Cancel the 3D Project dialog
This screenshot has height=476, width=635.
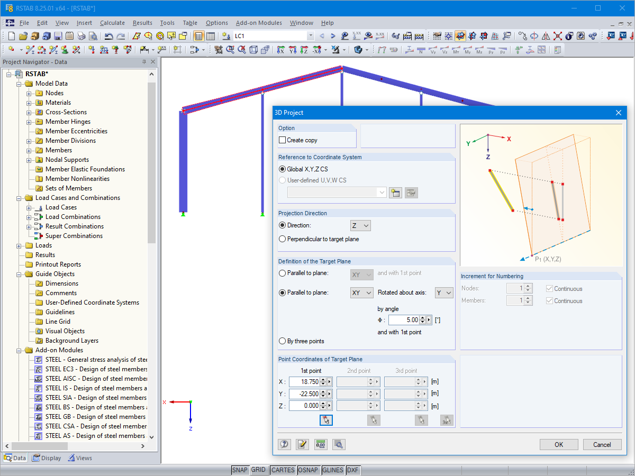pyautogui.click(x=602, y=444)
